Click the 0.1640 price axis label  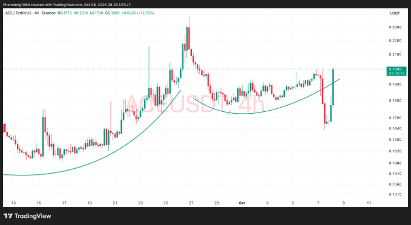(395, 128)
